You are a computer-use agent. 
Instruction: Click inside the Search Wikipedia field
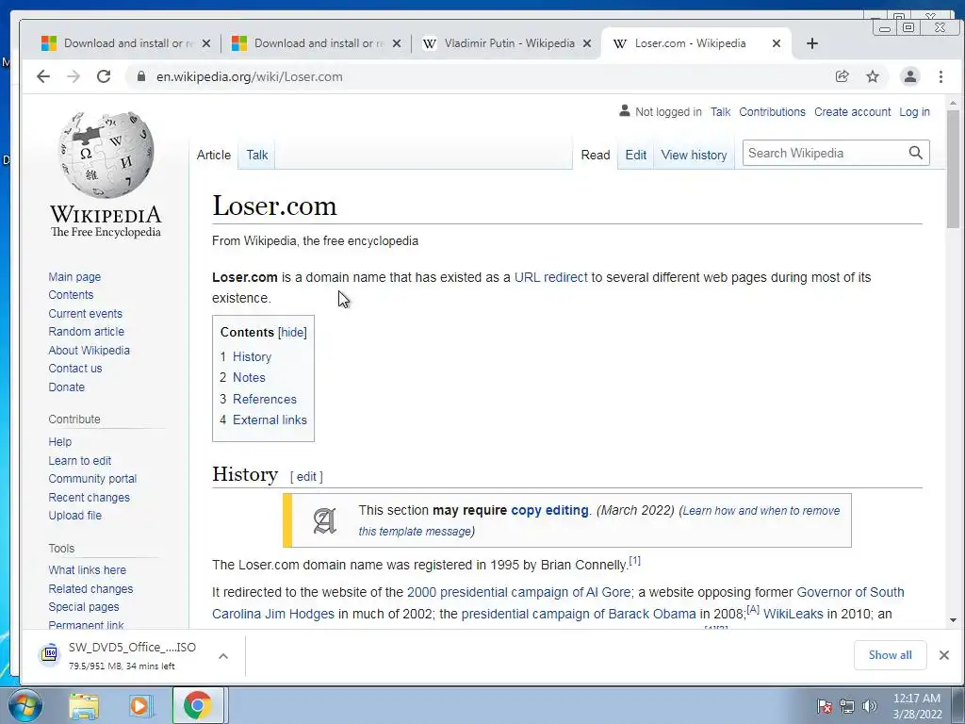[x=825, y=153]
